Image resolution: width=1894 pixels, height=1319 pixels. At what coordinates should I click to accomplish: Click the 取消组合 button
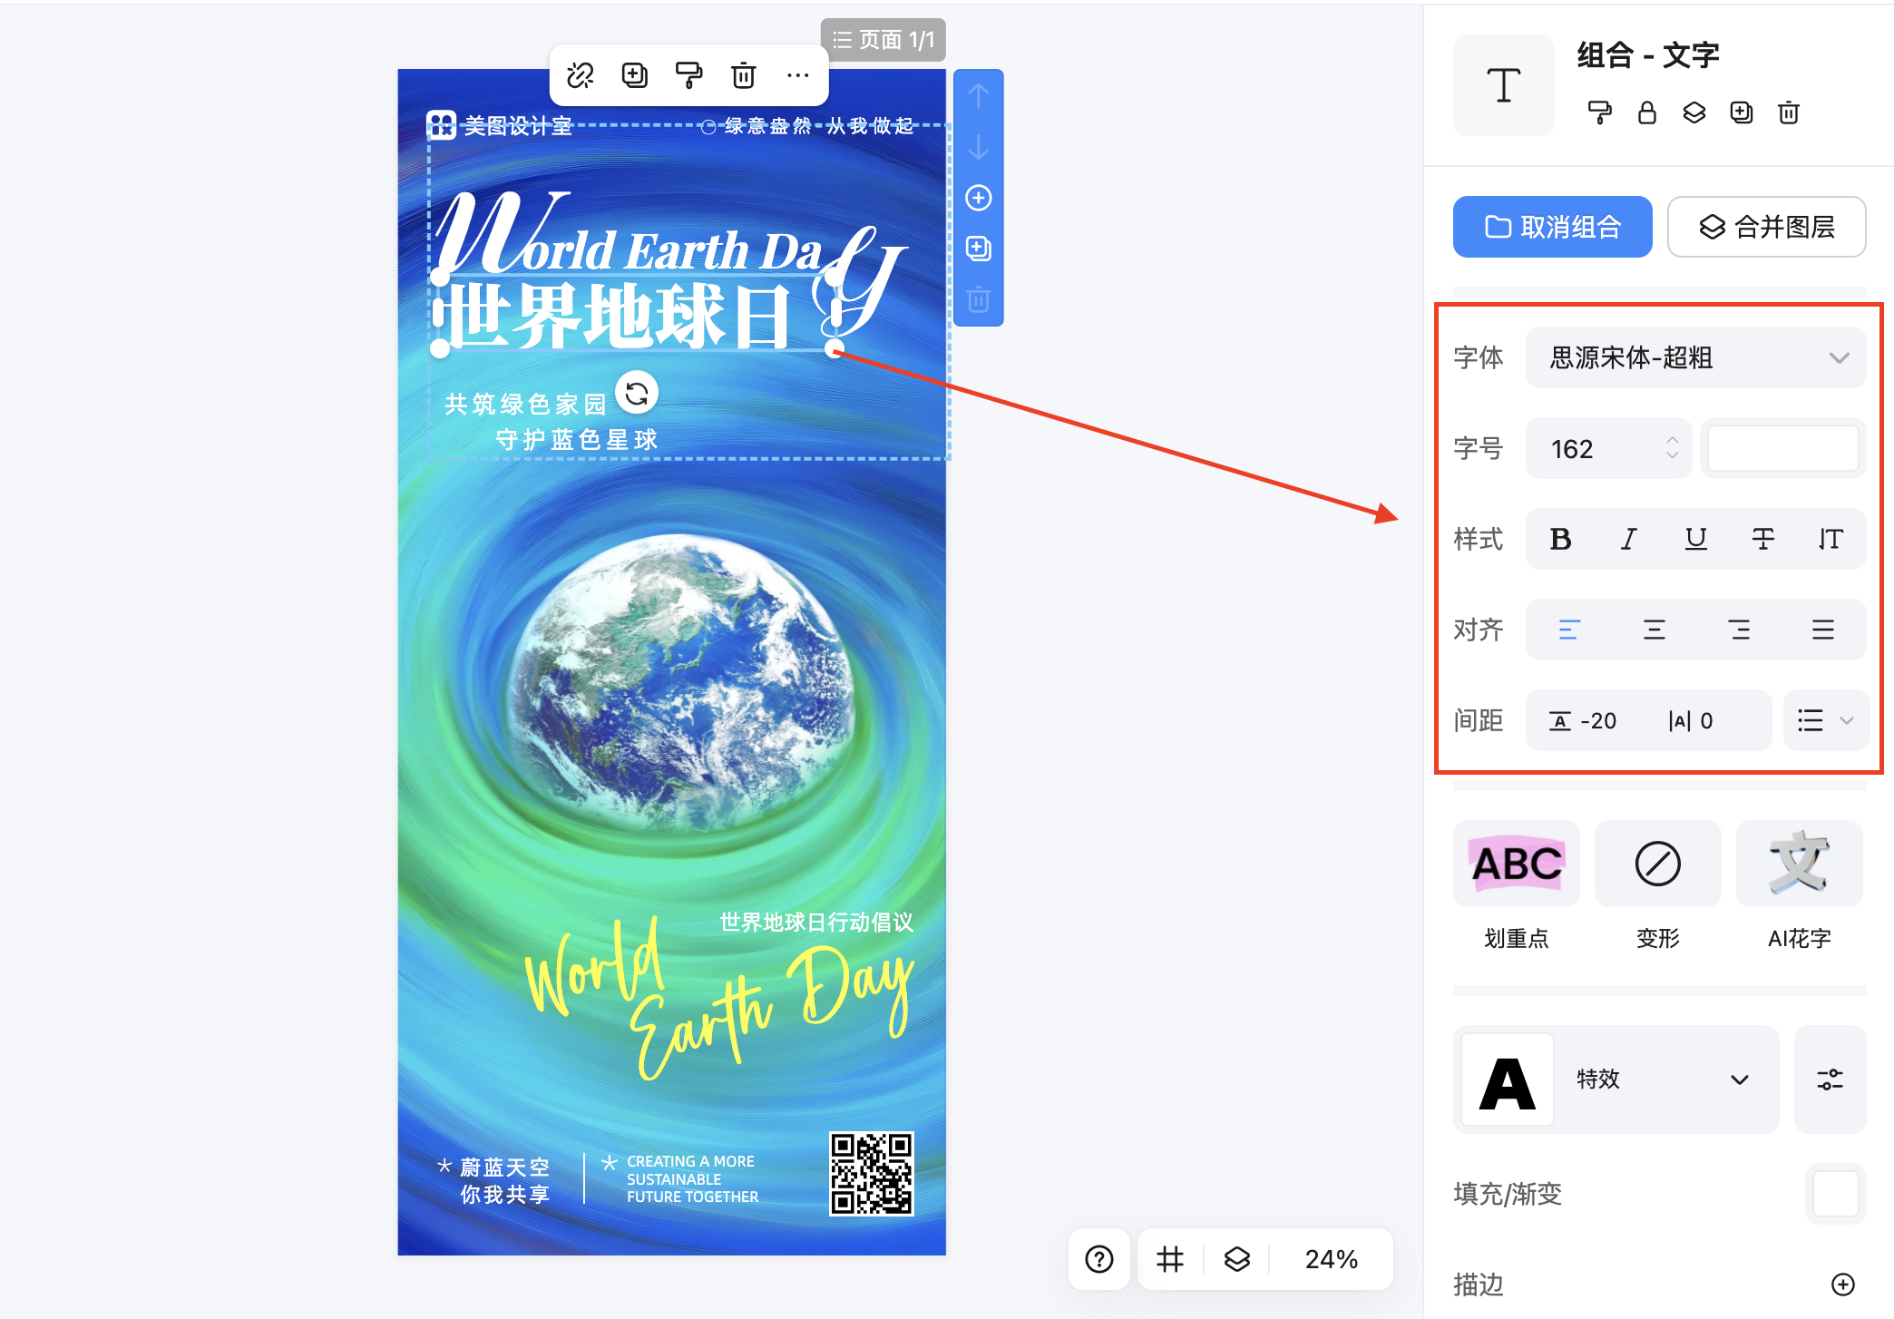pyautogui.click(x=1553, y=227)
